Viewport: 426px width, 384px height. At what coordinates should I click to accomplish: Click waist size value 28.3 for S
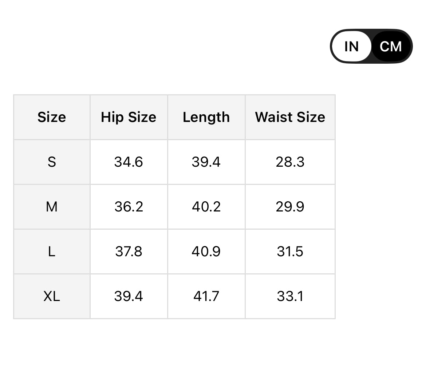[x=290, y=162]
